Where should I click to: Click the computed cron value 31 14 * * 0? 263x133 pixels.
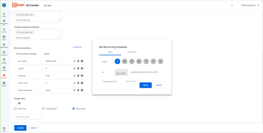[131, 82]
